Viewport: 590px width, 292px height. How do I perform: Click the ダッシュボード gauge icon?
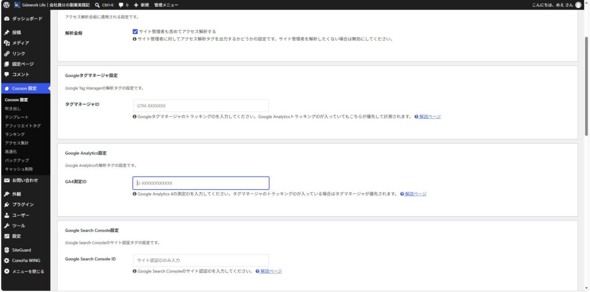click(x=7, y=19)
